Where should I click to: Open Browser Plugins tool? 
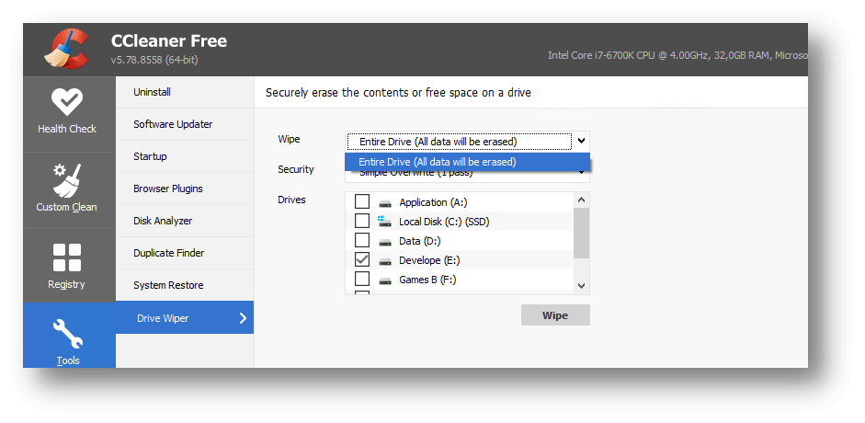click(185, 189)
